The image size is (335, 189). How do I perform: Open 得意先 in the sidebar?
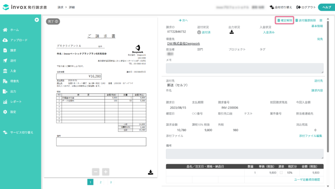(15, 81)
